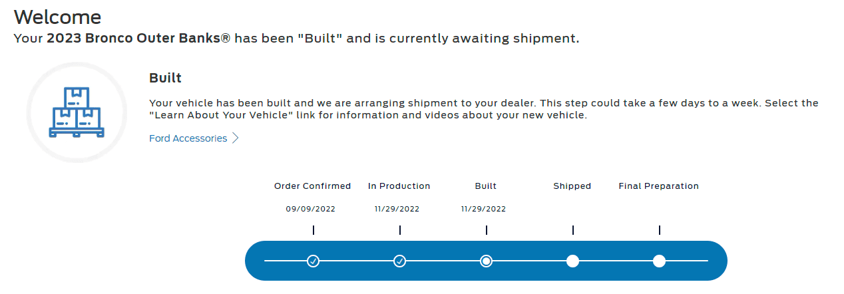The width and height of the screenshot is (844, 294).
Task: Select the Built stage label
Action: (x=486, y=186)
